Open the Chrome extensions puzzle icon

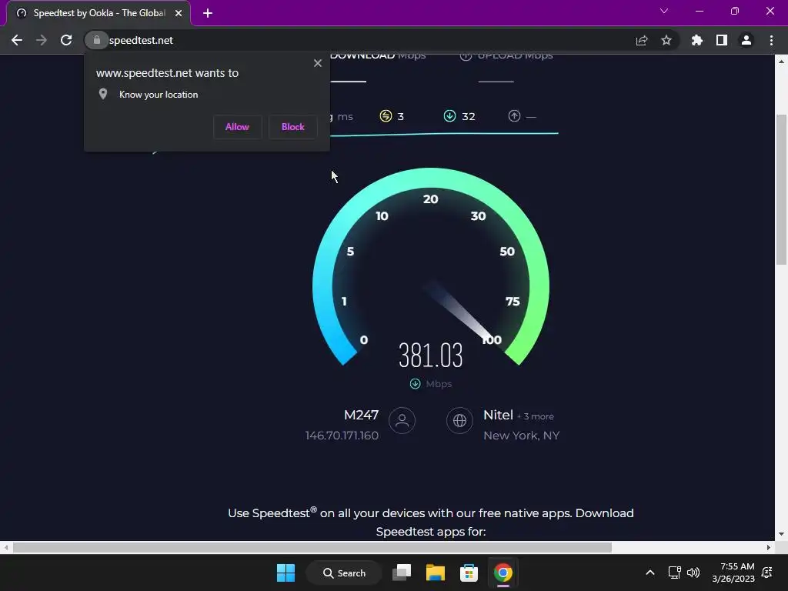point(697,40)
